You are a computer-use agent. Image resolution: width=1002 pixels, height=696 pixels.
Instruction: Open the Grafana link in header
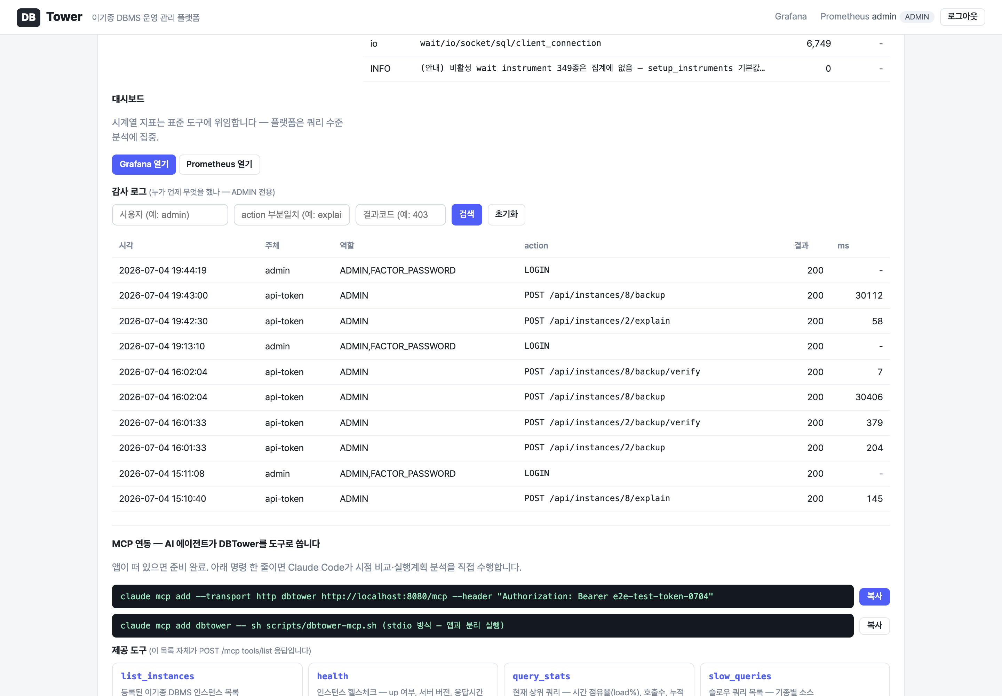click(x=790, y=17)
